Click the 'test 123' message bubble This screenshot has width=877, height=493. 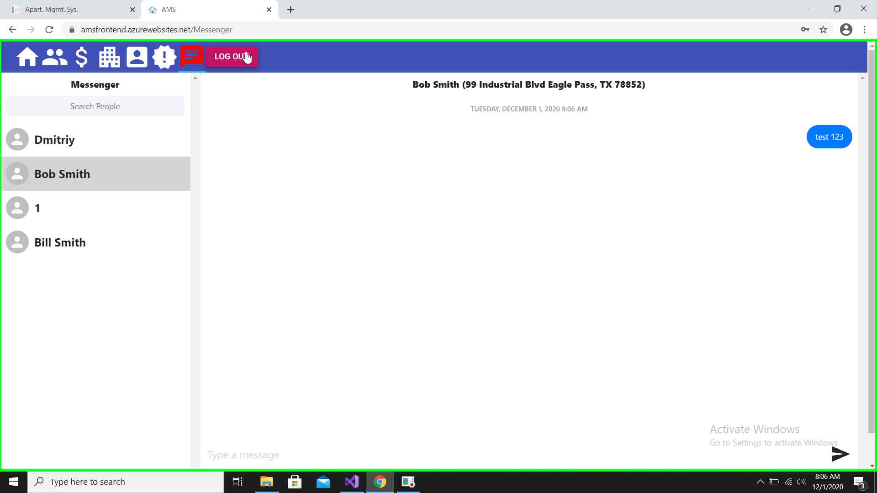click(829, 137)
